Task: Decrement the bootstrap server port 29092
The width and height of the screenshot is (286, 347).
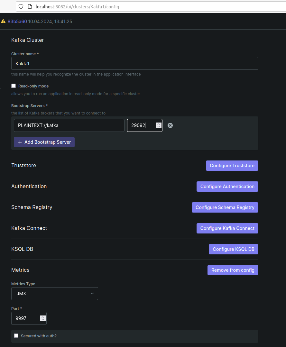Action: point(158,127)
